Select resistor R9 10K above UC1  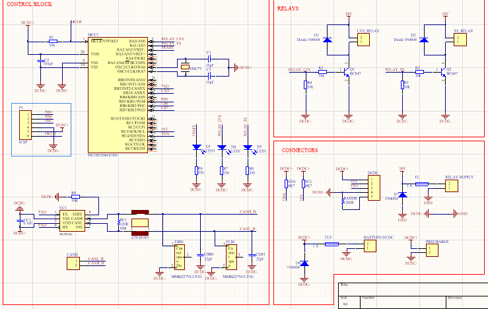pyautogui.click(x=75, y=197)
